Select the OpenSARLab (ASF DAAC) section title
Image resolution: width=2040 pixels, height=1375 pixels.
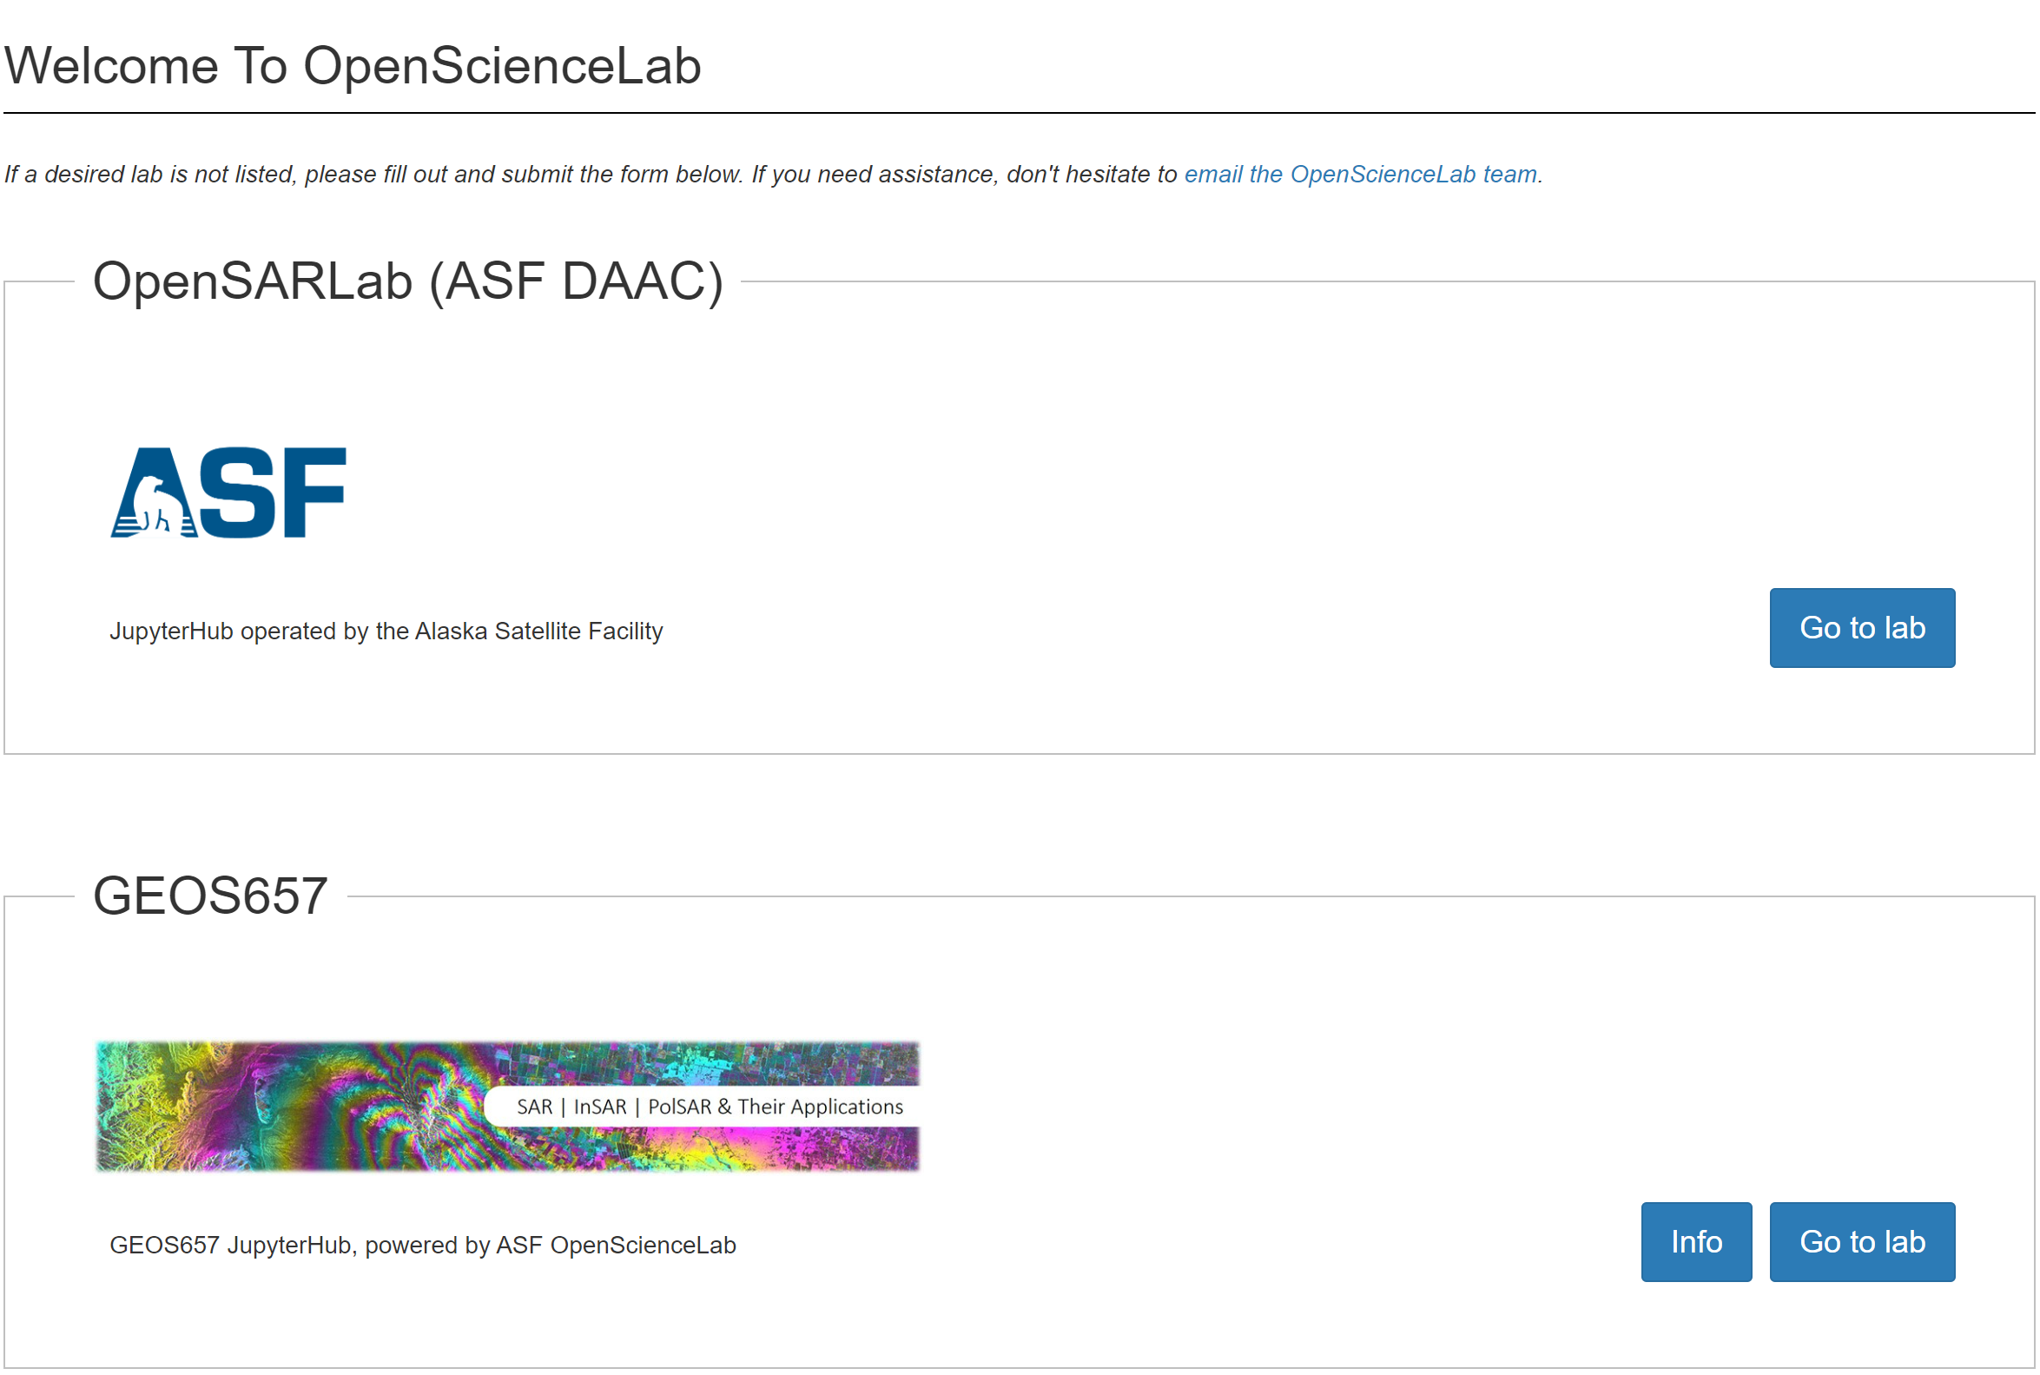(407, 281)
